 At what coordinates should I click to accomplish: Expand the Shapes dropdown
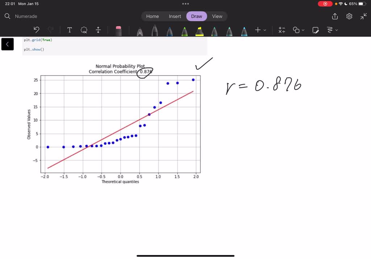tap(299, 30)
